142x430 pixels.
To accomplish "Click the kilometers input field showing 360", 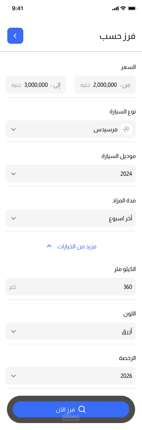I will 71,287.
